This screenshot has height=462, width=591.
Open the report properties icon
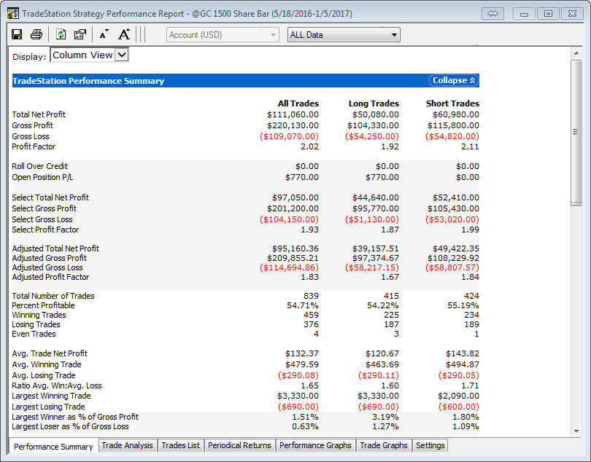pyautogui.click(x=80, y=34)
